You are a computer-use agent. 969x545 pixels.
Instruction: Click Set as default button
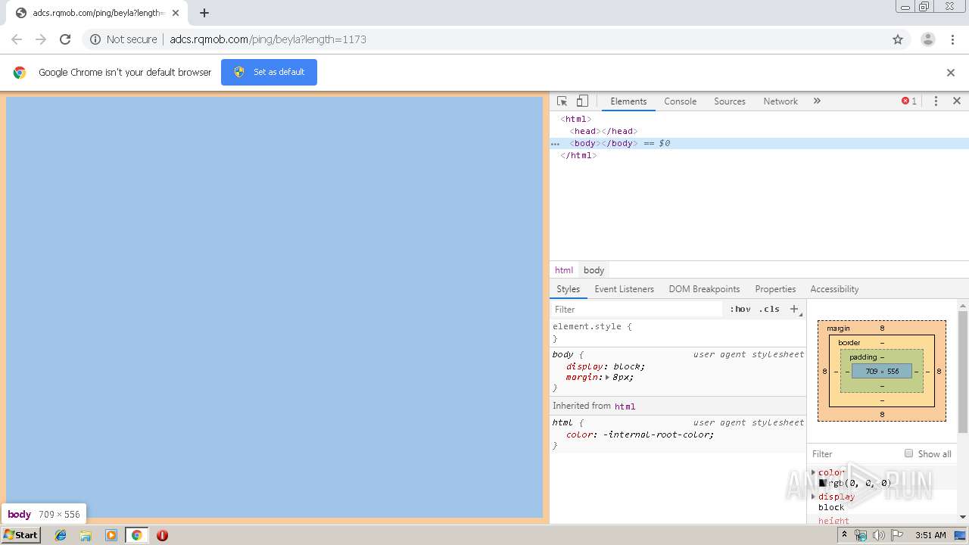(x=269, y=72)
